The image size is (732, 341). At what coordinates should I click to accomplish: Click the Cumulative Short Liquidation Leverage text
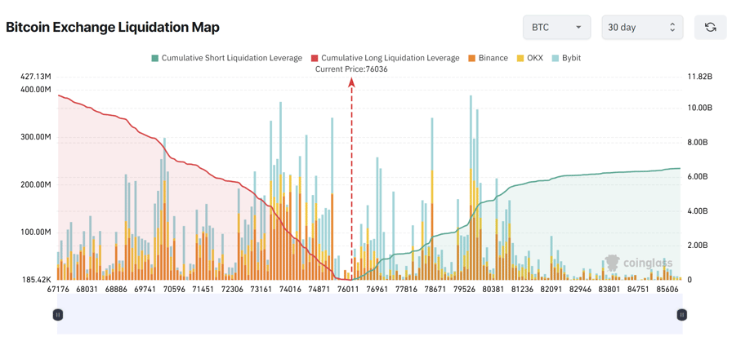pyautogui.click(x=232, y=59)
